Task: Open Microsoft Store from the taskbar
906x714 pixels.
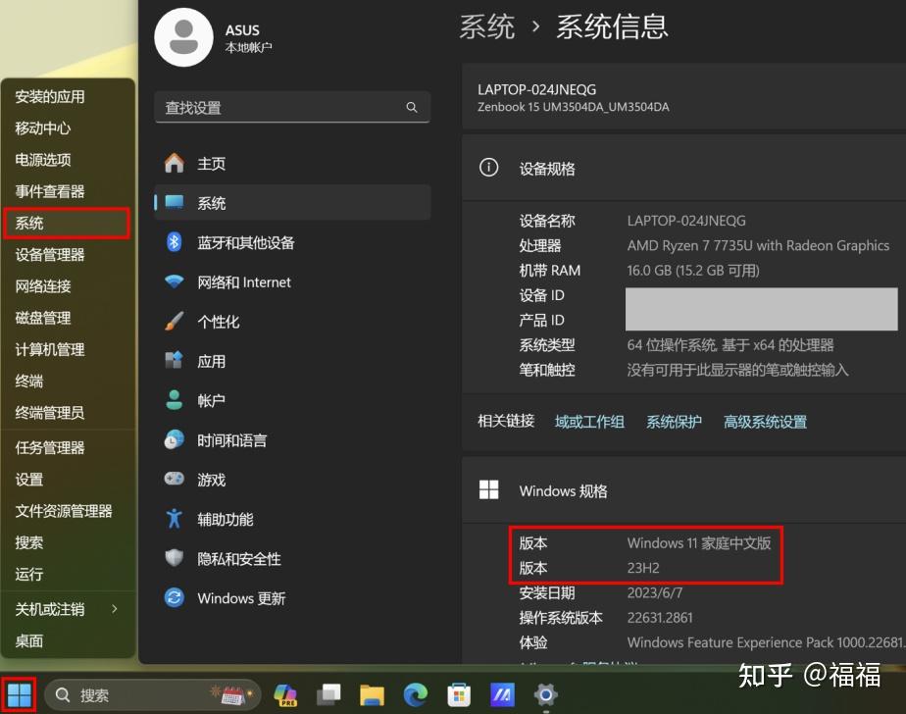Action: pyautogui.click(x=458, y=695)
